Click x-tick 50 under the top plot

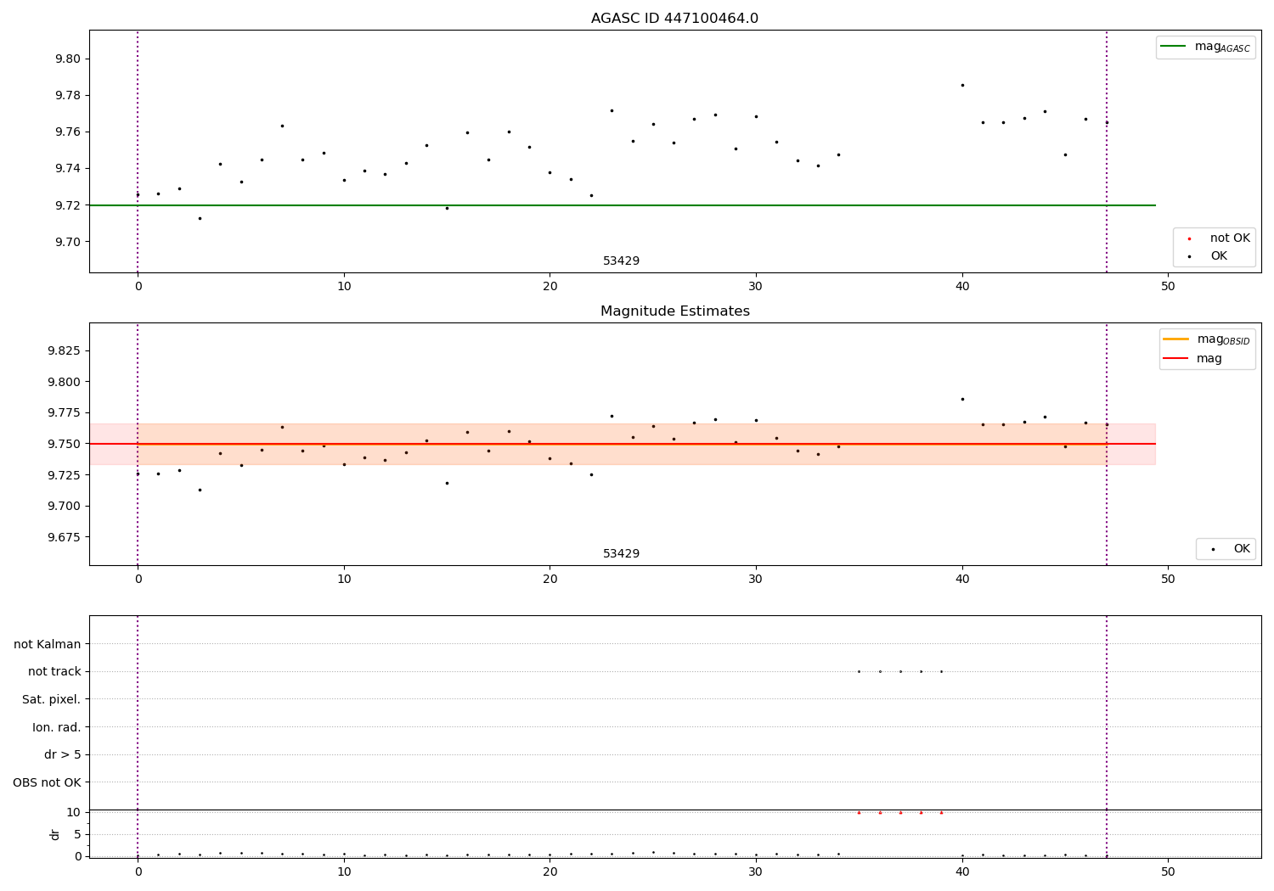click(1168, 287)
